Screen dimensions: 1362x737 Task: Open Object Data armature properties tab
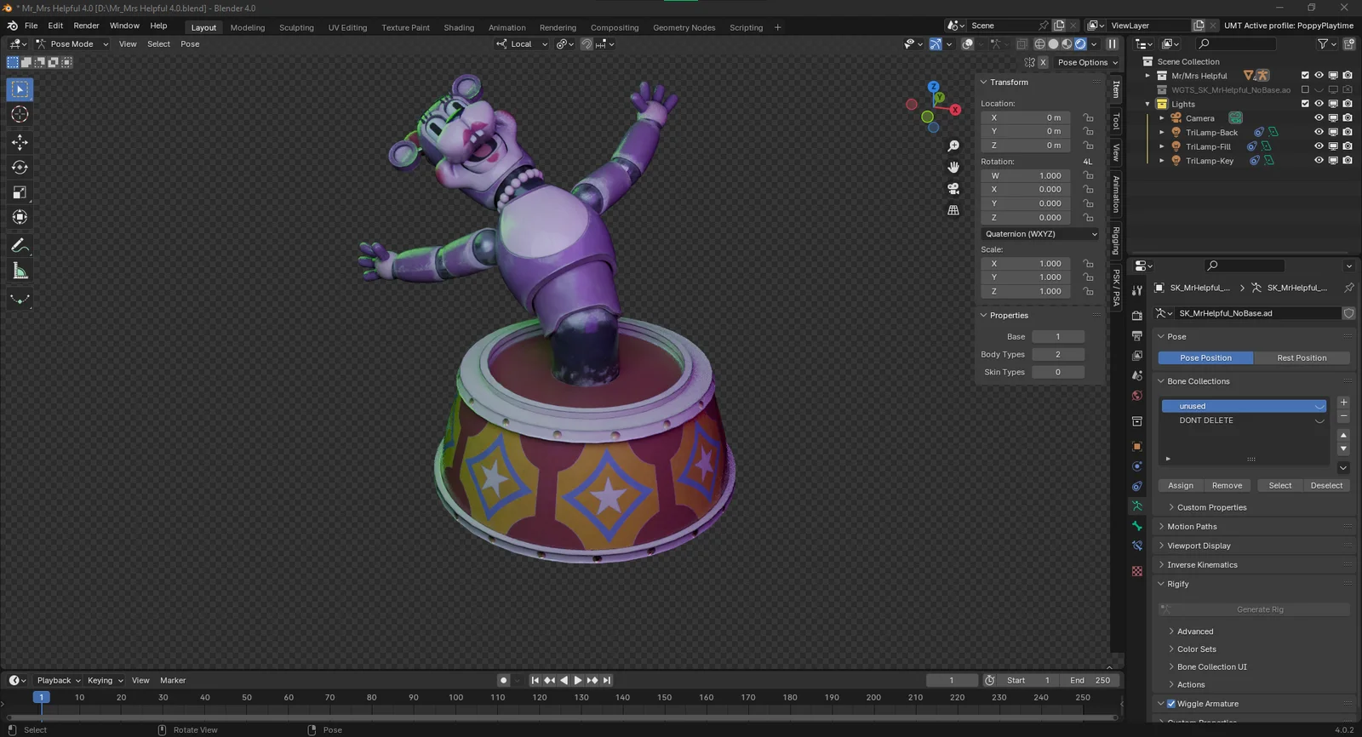[x=1137, y=506]
